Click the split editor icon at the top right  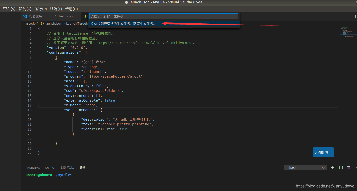(x=356, y=16)
